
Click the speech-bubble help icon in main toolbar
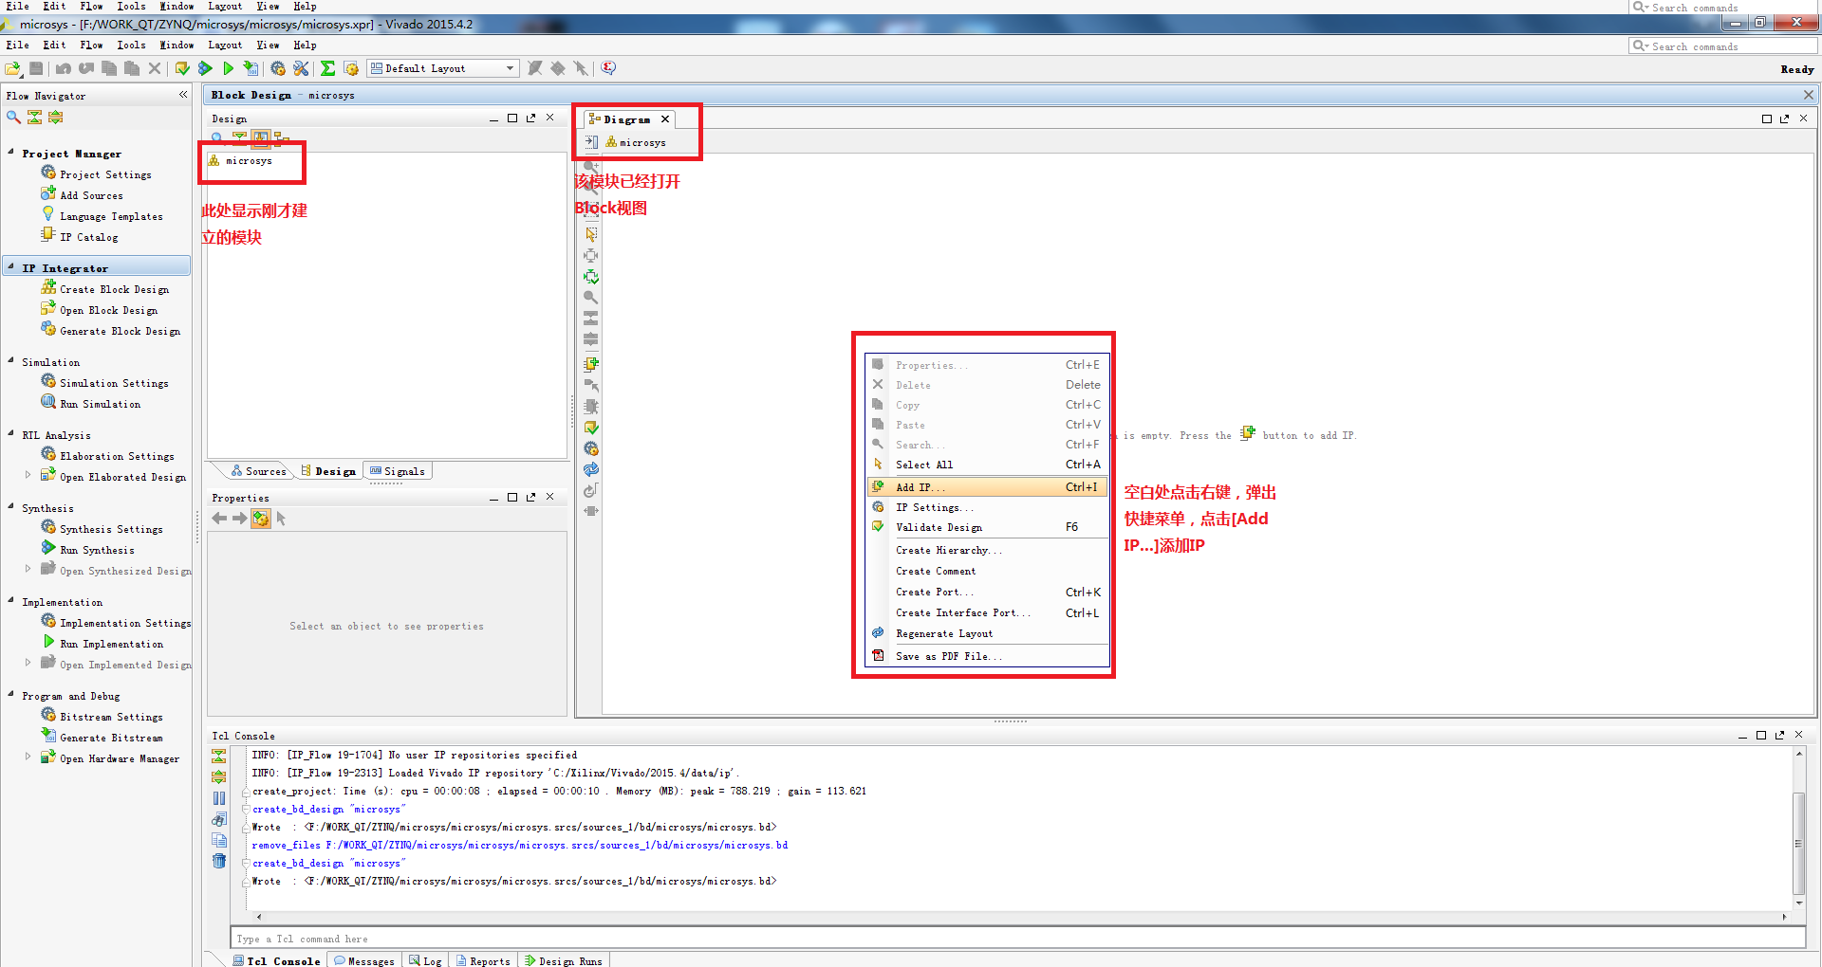(x=608, y=68)
